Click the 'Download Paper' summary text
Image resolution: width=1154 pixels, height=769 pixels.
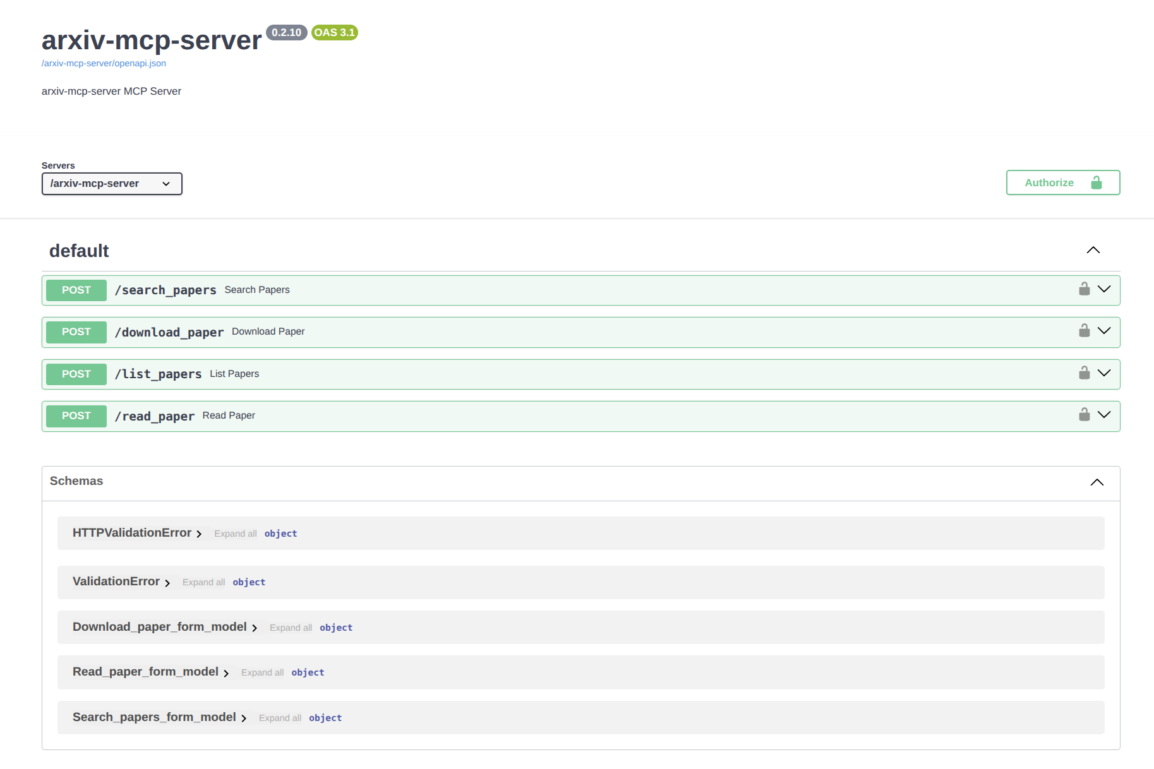pyautogui.click(x=268, y=331)
